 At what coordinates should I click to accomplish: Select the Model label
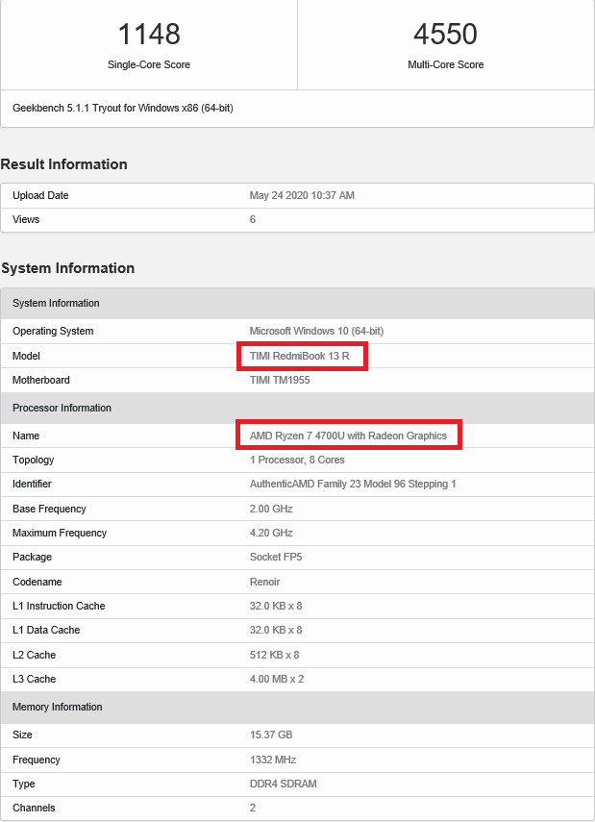pyautogui.click(x=26, y=356)
